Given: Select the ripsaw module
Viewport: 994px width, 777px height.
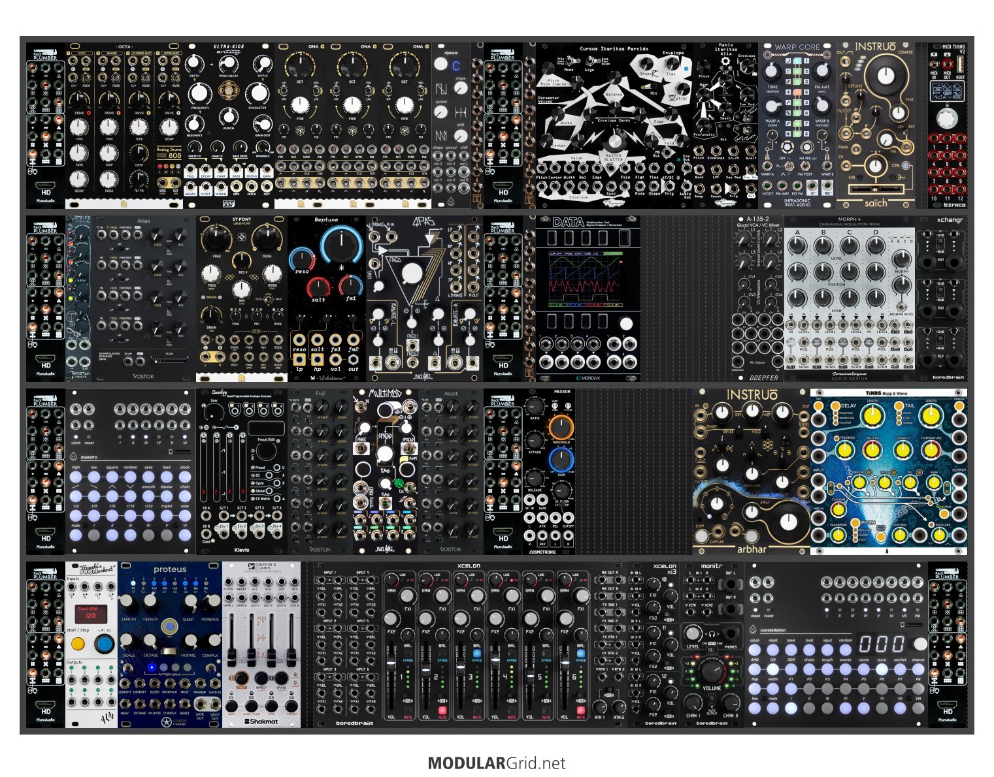Looking at the screenshot, I should [451, 125].
